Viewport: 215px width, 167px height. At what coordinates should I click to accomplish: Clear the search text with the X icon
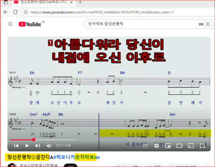[x=208, y=24]
